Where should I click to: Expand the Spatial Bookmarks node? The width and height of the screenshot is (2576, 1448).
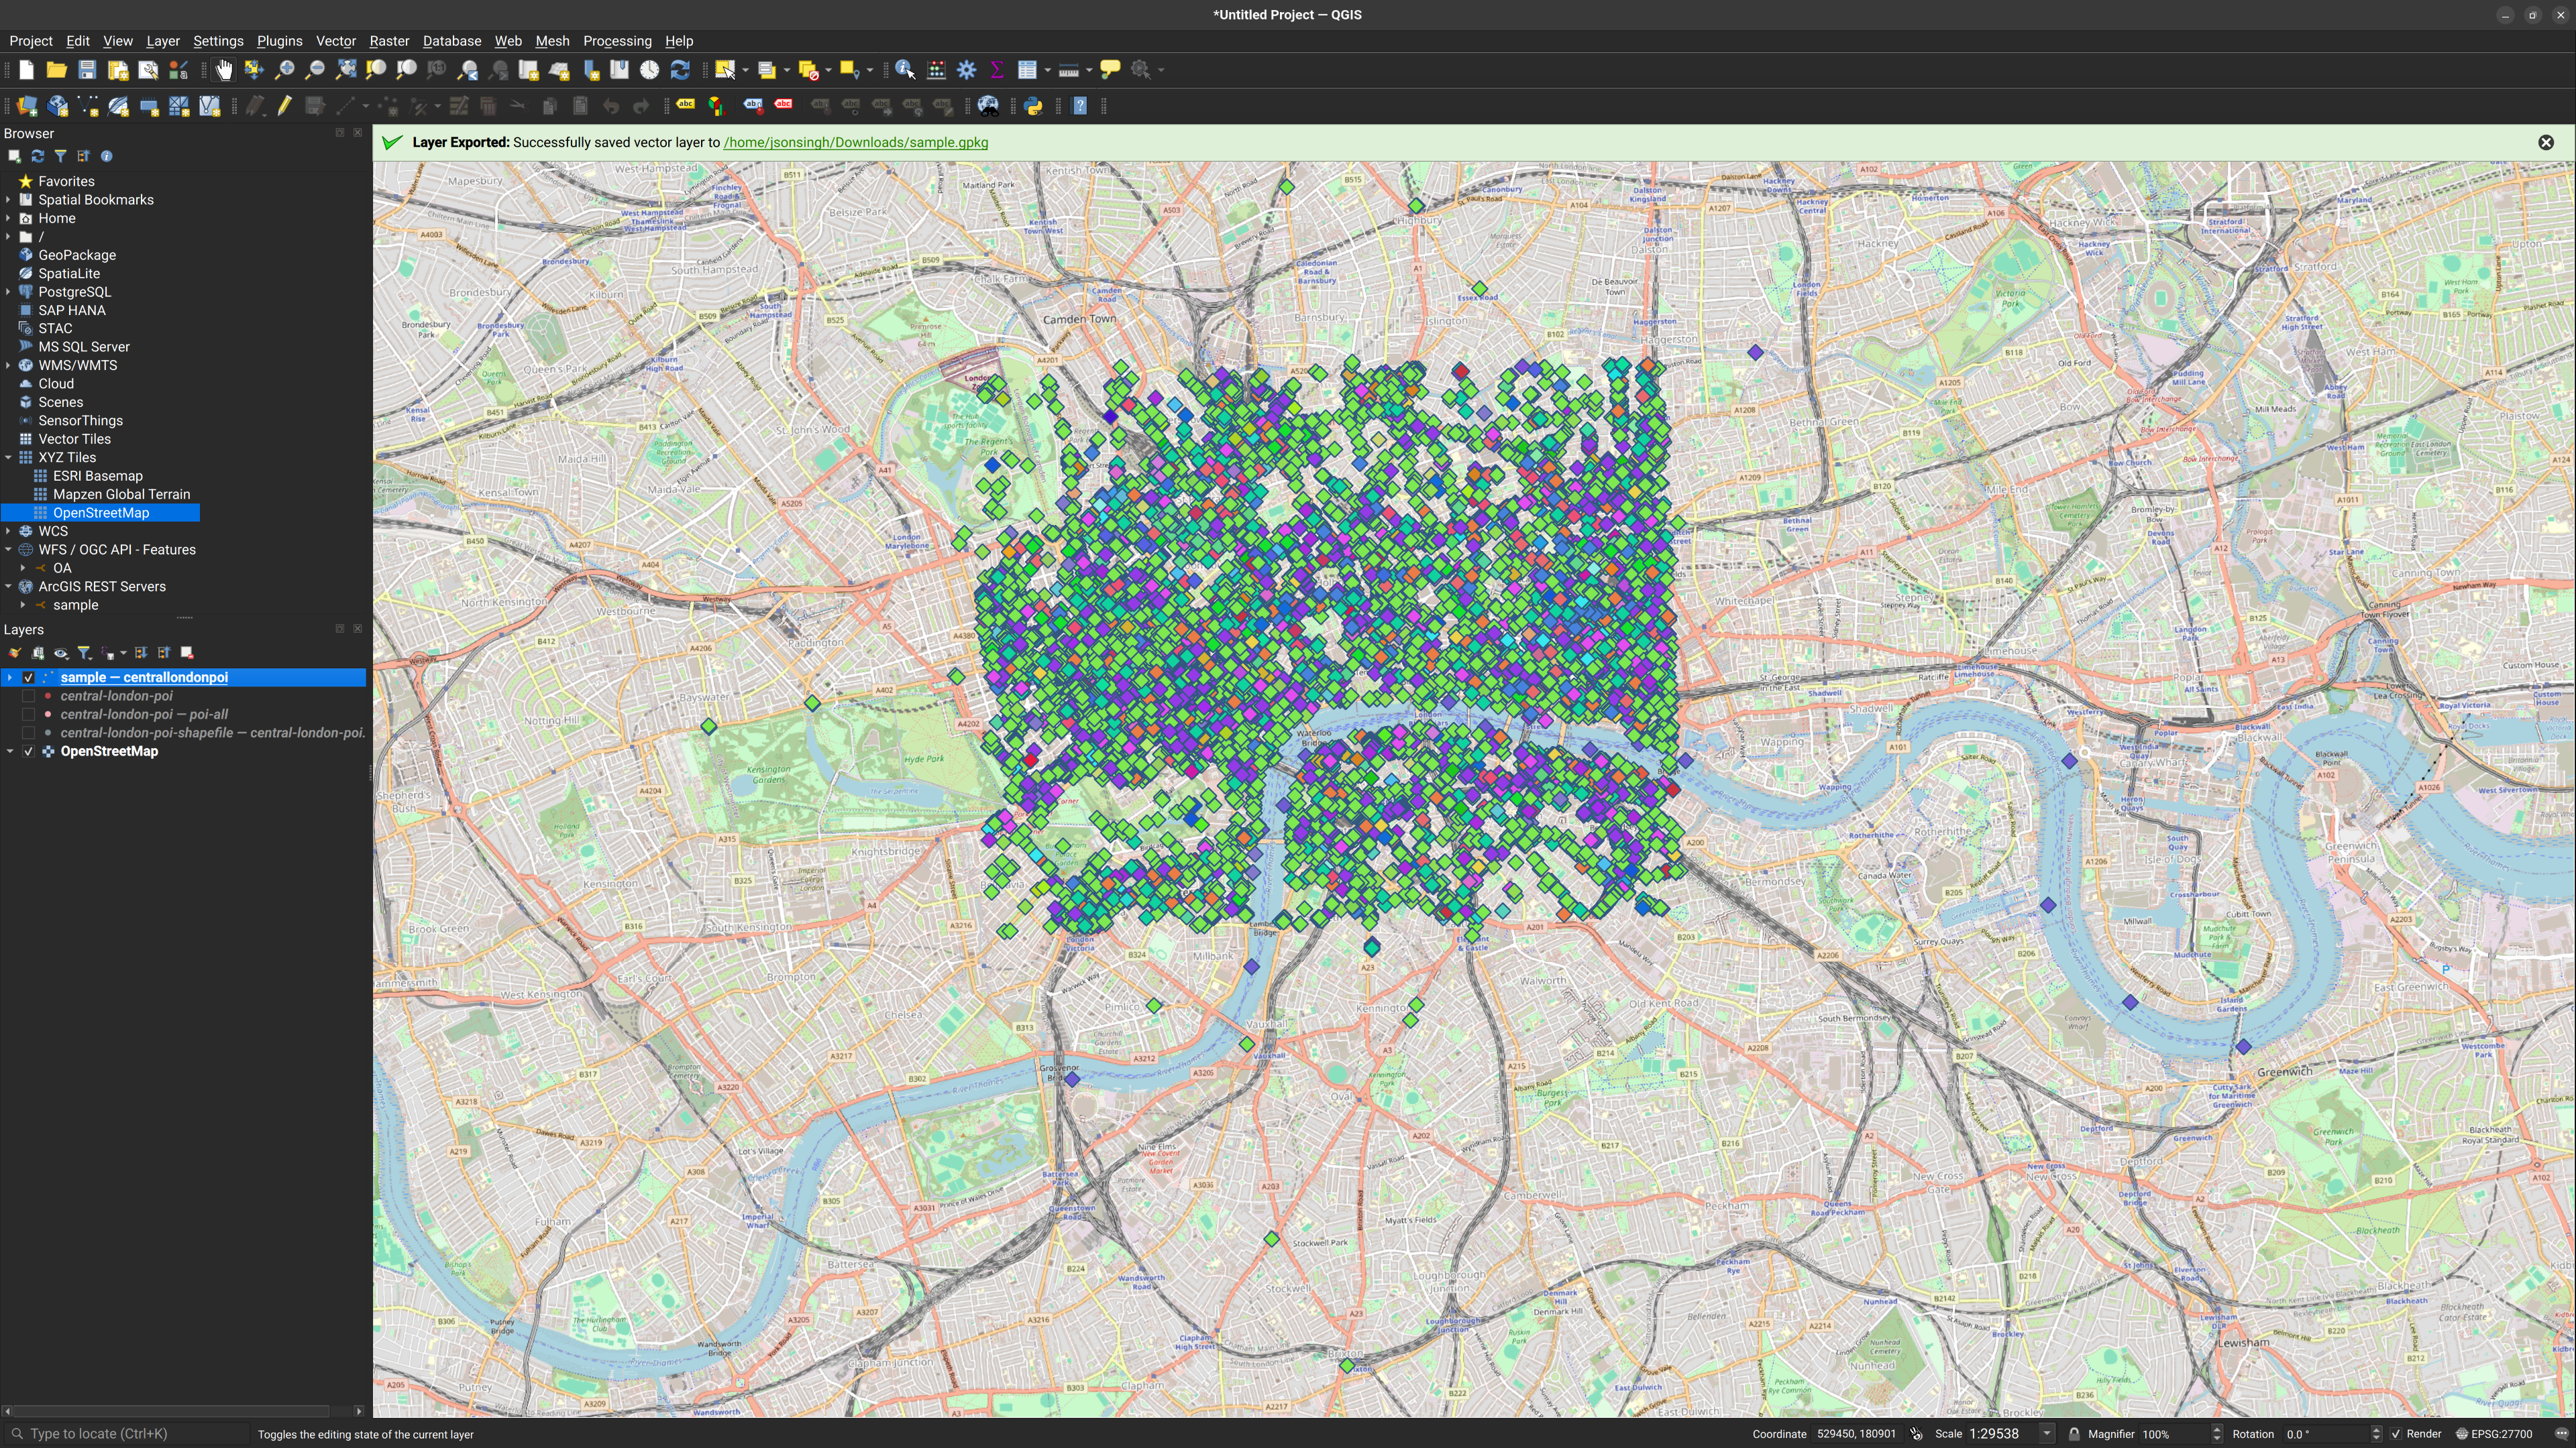click(x=9, y=200)
